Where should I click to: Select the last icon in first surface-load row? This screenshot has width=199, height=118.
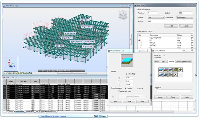click(180, 70)
